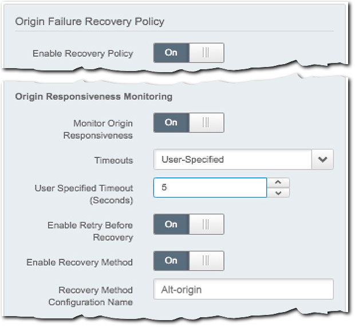Click grip handle of Enable Recovery Method slider
Image resolution: width=355 pixels, height=327 pixels.
coord(206,261)
